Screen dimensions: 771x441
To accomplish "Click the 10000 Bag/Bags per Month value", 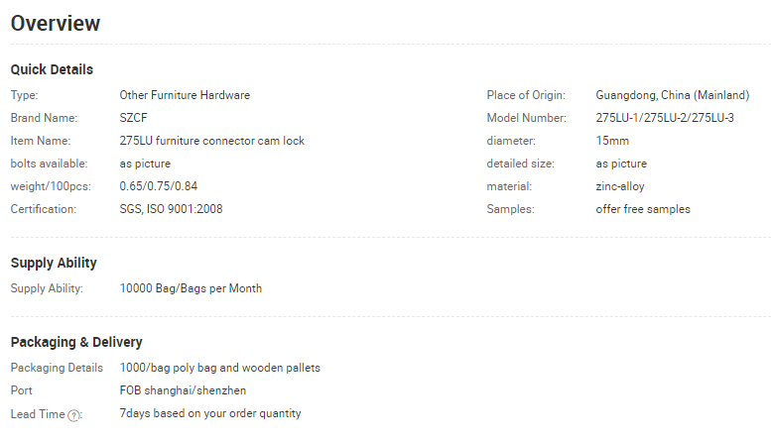I will (x=191, y=288).
